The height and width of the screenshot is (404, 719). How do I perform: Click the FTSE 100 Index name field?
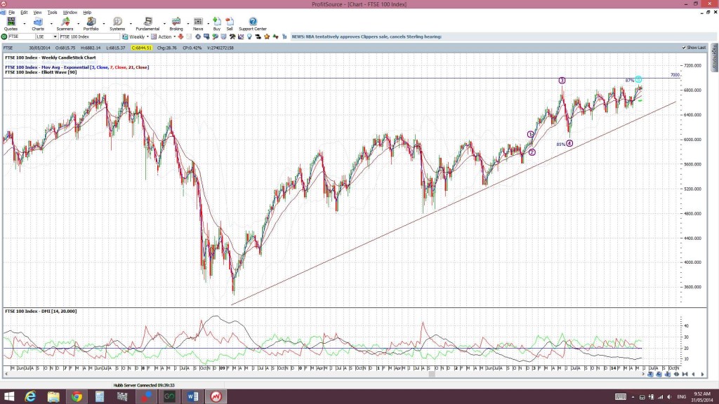coord(89,36)
